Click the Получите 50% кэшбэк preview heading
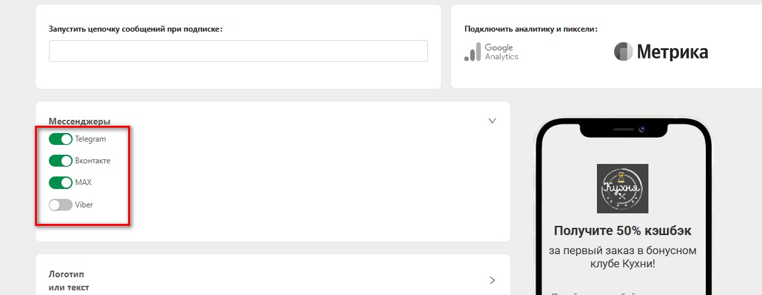This screenshot has width=762, height=295. click(623, 231)
